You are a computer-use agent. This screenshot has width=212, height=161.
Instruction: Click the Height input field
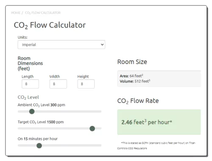[86, 84]
